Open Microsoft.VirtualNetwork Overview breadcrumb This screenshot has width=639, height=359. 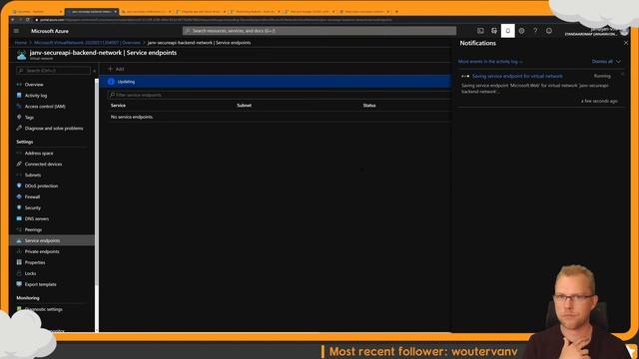[x=87, y=43]
